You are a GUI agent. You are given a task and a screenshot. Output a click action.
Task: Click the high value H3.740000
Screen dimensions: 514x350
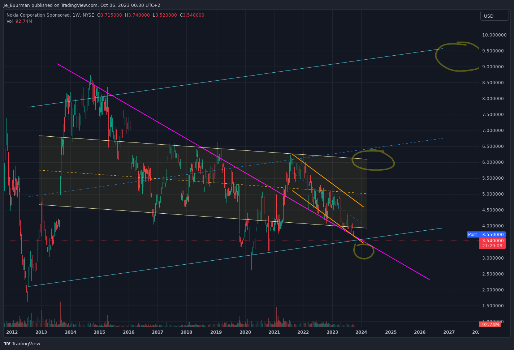click(137, 15)
